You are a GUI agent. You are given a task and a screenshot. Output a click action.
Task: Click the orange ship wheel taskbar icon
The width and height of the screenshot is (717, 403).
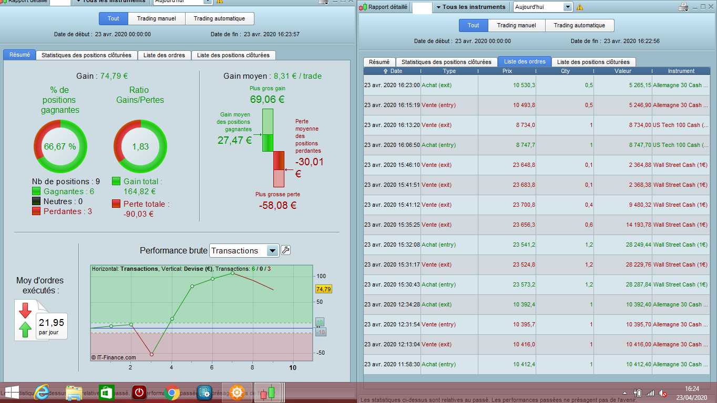coord(237,393)
